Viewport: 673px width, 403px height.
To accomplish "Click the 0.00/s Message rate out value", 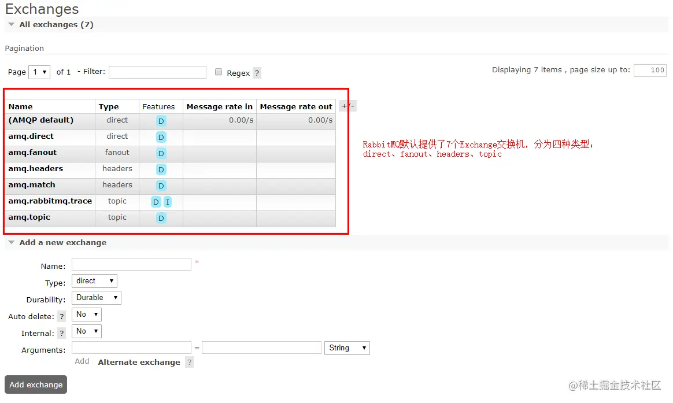I will click(320, 120).
